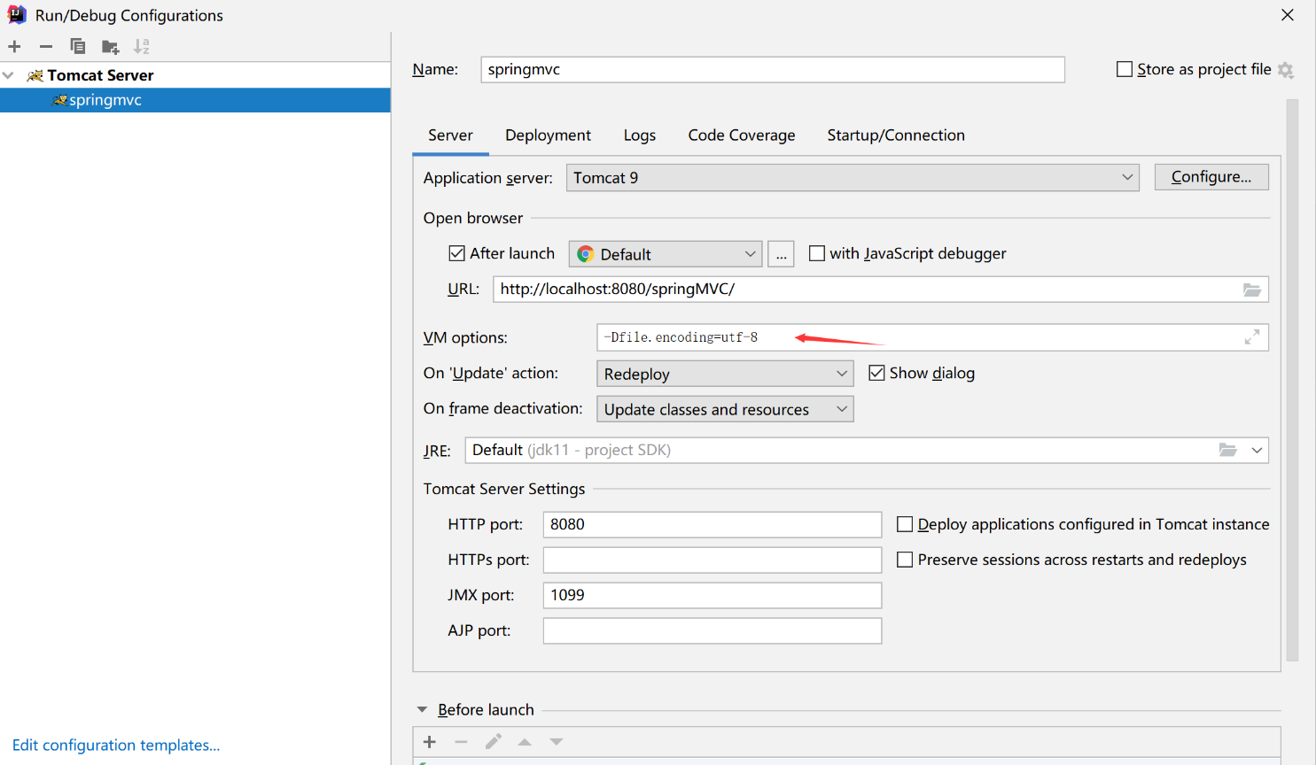Expand the VM options field editor
The width and height of the screenshot is (1316, 765).
pyautogui.click(x=1251, y=337)
